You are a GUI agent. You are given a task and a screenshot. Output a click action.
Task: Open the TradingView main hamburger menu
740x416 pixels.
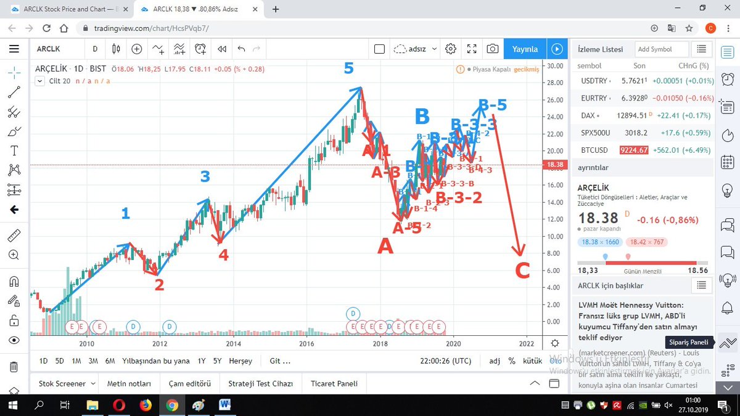click(x=14, y=49)
